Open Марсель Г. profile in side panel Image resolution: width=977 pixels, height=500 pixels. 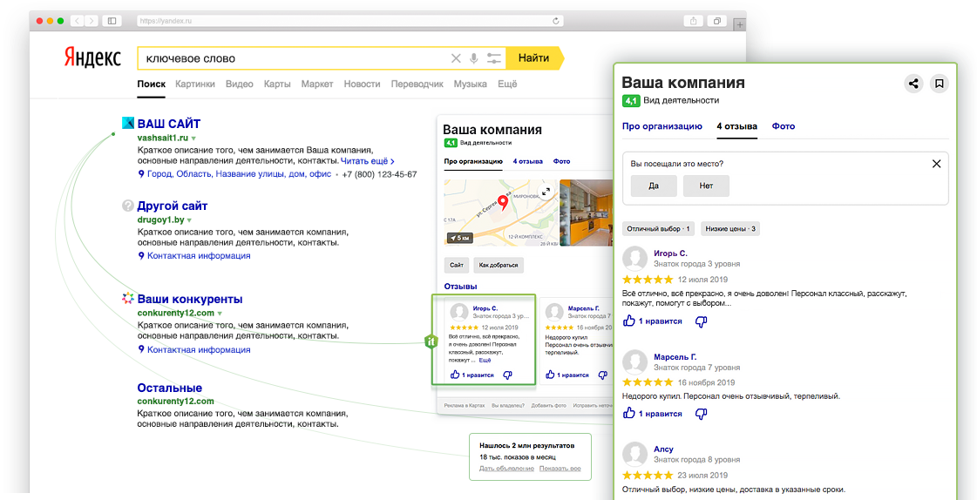[675, 357]
